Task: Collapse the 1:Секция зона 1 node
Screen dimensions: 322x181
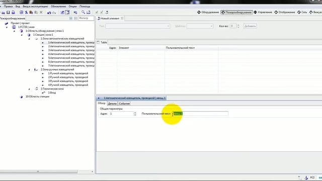Action: coord(22,35)
